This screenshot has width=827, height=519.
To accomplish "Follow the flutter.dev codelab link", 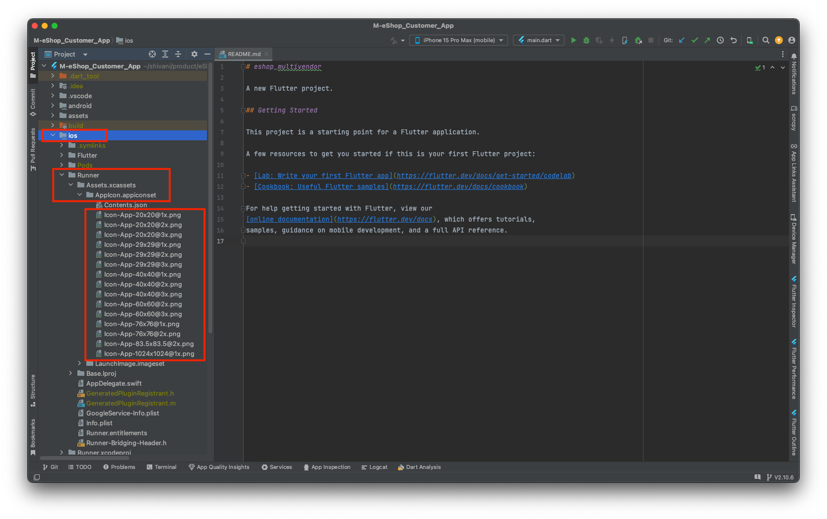I will (x=484, y=175).
